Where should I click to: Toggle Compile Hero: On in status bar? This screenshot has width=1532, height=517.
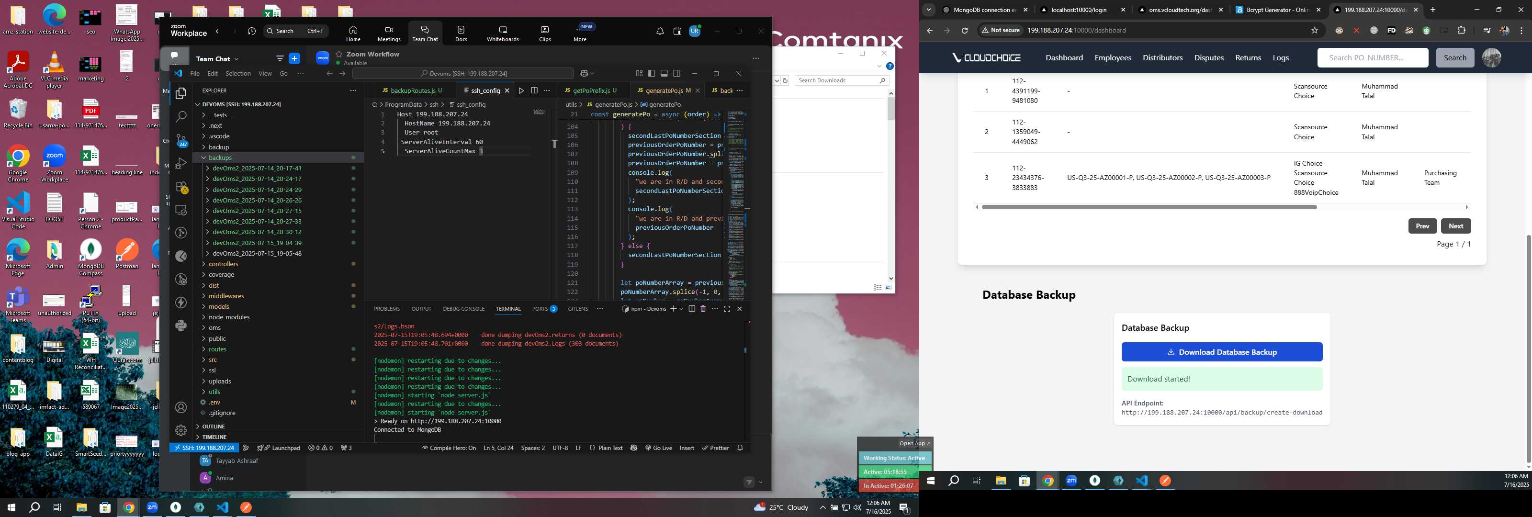(449, 448)
